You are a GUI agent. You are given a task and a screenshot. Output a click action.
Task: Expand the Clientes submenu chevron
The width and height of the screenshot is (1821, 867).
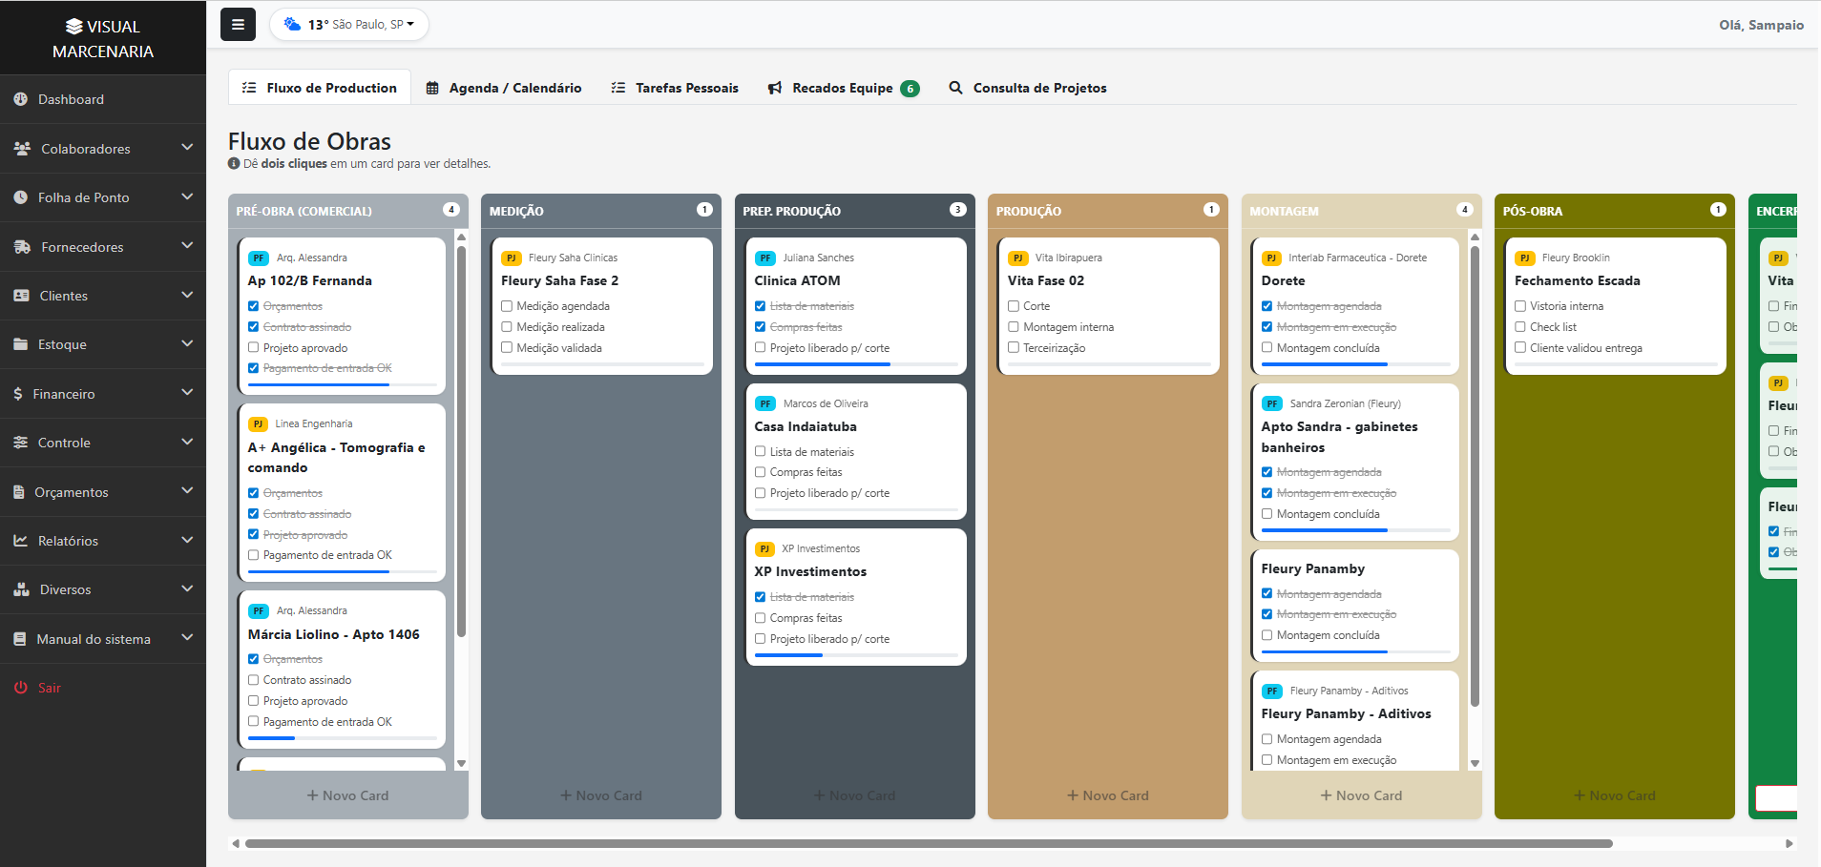[187, 295]
